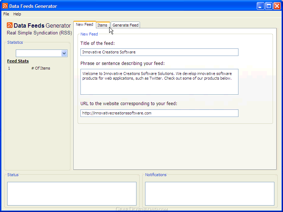Select the '# Of Items' stats row
283x212 pixels.
pyautogui.click(x=29, y=68)
